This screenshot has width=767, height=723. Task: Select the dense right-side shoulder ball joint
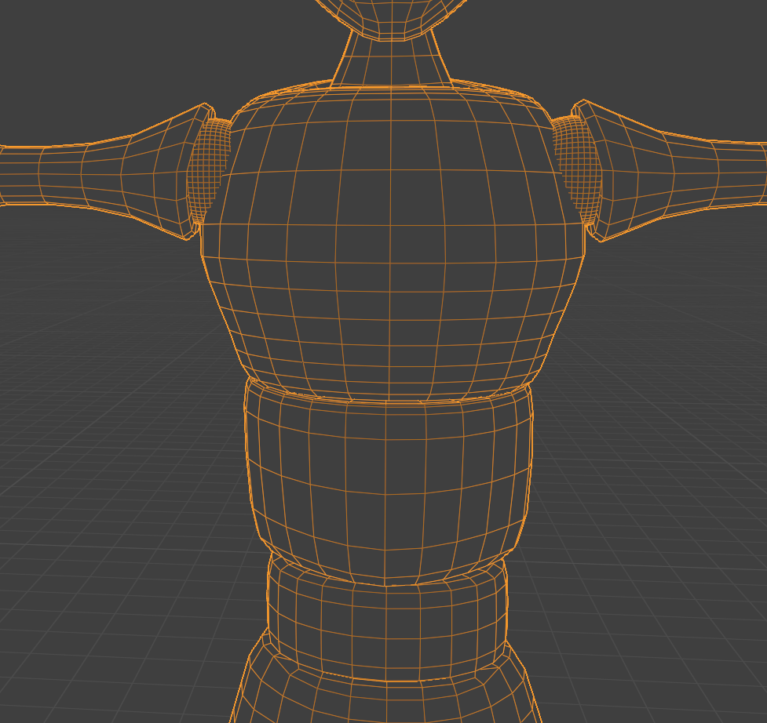point(575,169)
